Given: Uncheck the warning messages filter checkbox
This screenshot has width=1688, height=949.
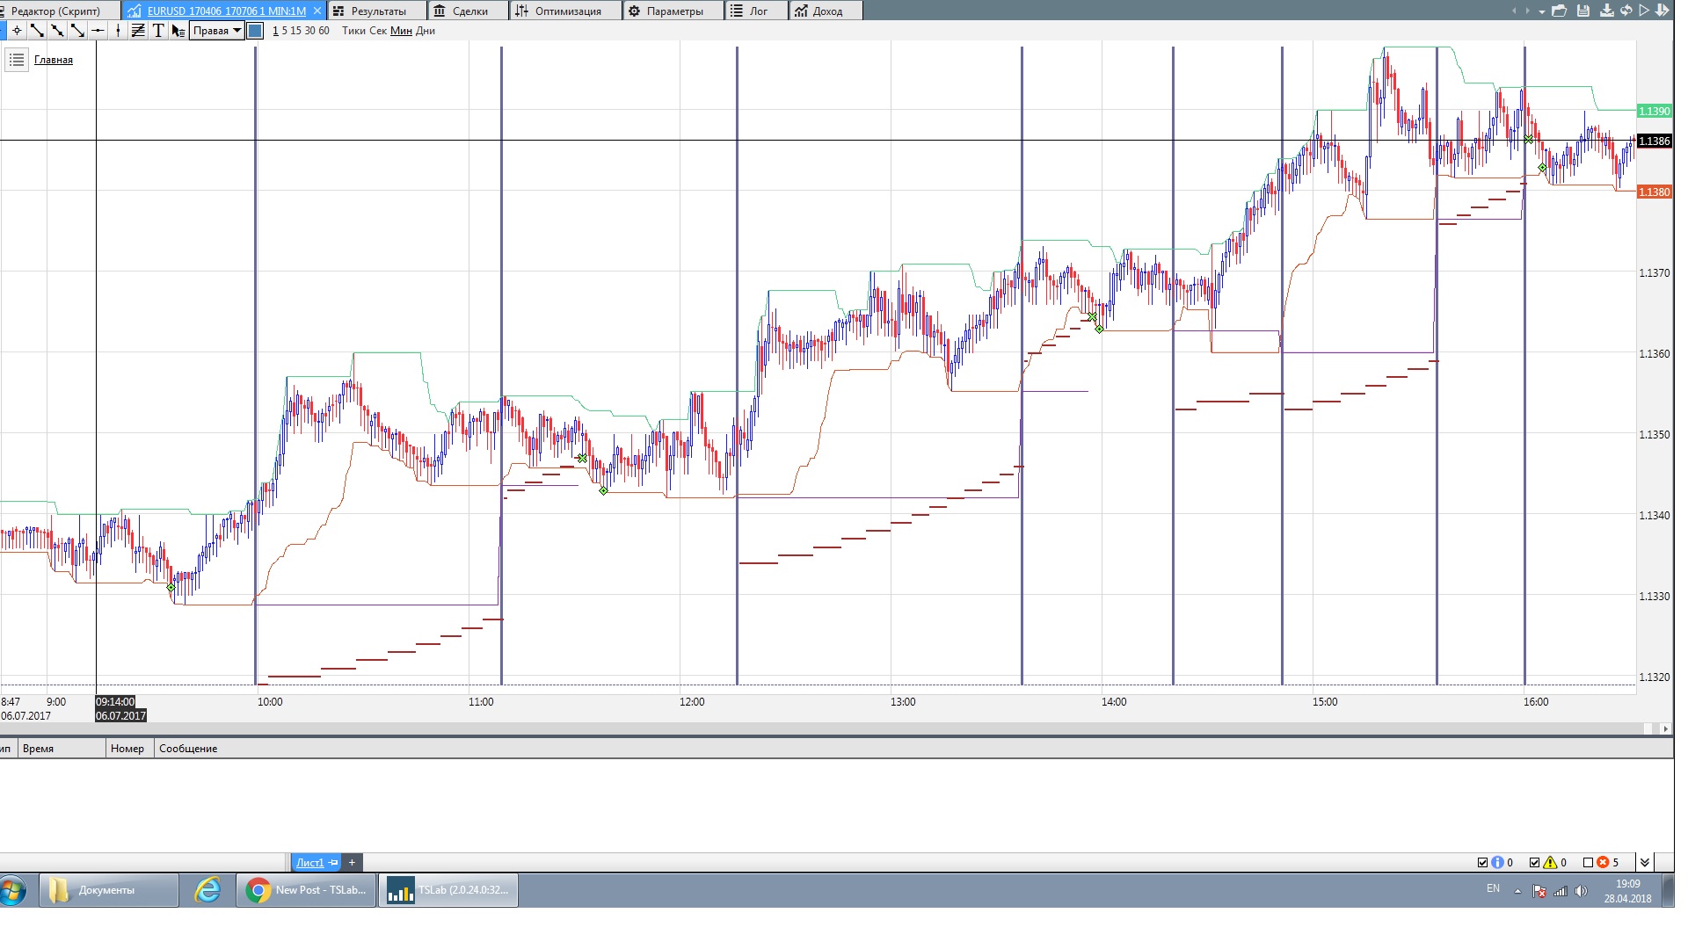Looking at the screenshot, I should (1535, 862).
